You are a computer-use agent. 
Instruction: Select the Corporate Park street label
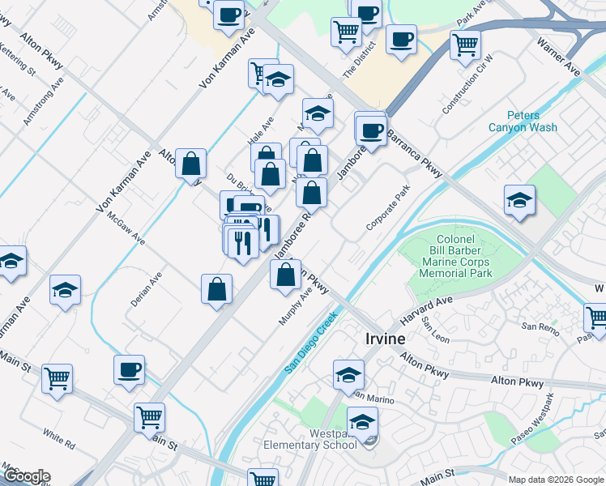387,207
